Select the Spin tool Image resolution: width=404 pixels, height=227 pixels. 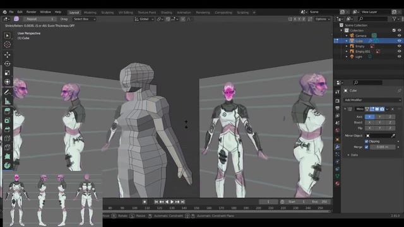click(x=7, y=165)
